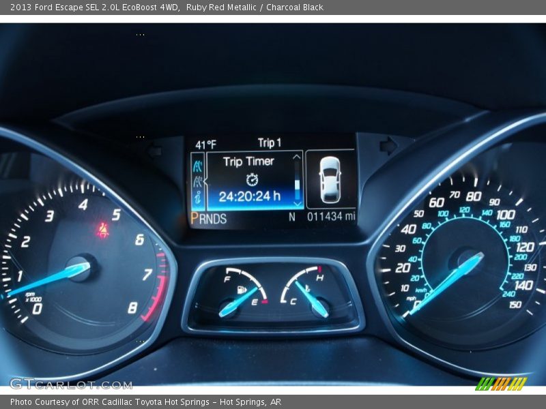Click the left turn signal arrow indicator

click(x=155, y=151)
